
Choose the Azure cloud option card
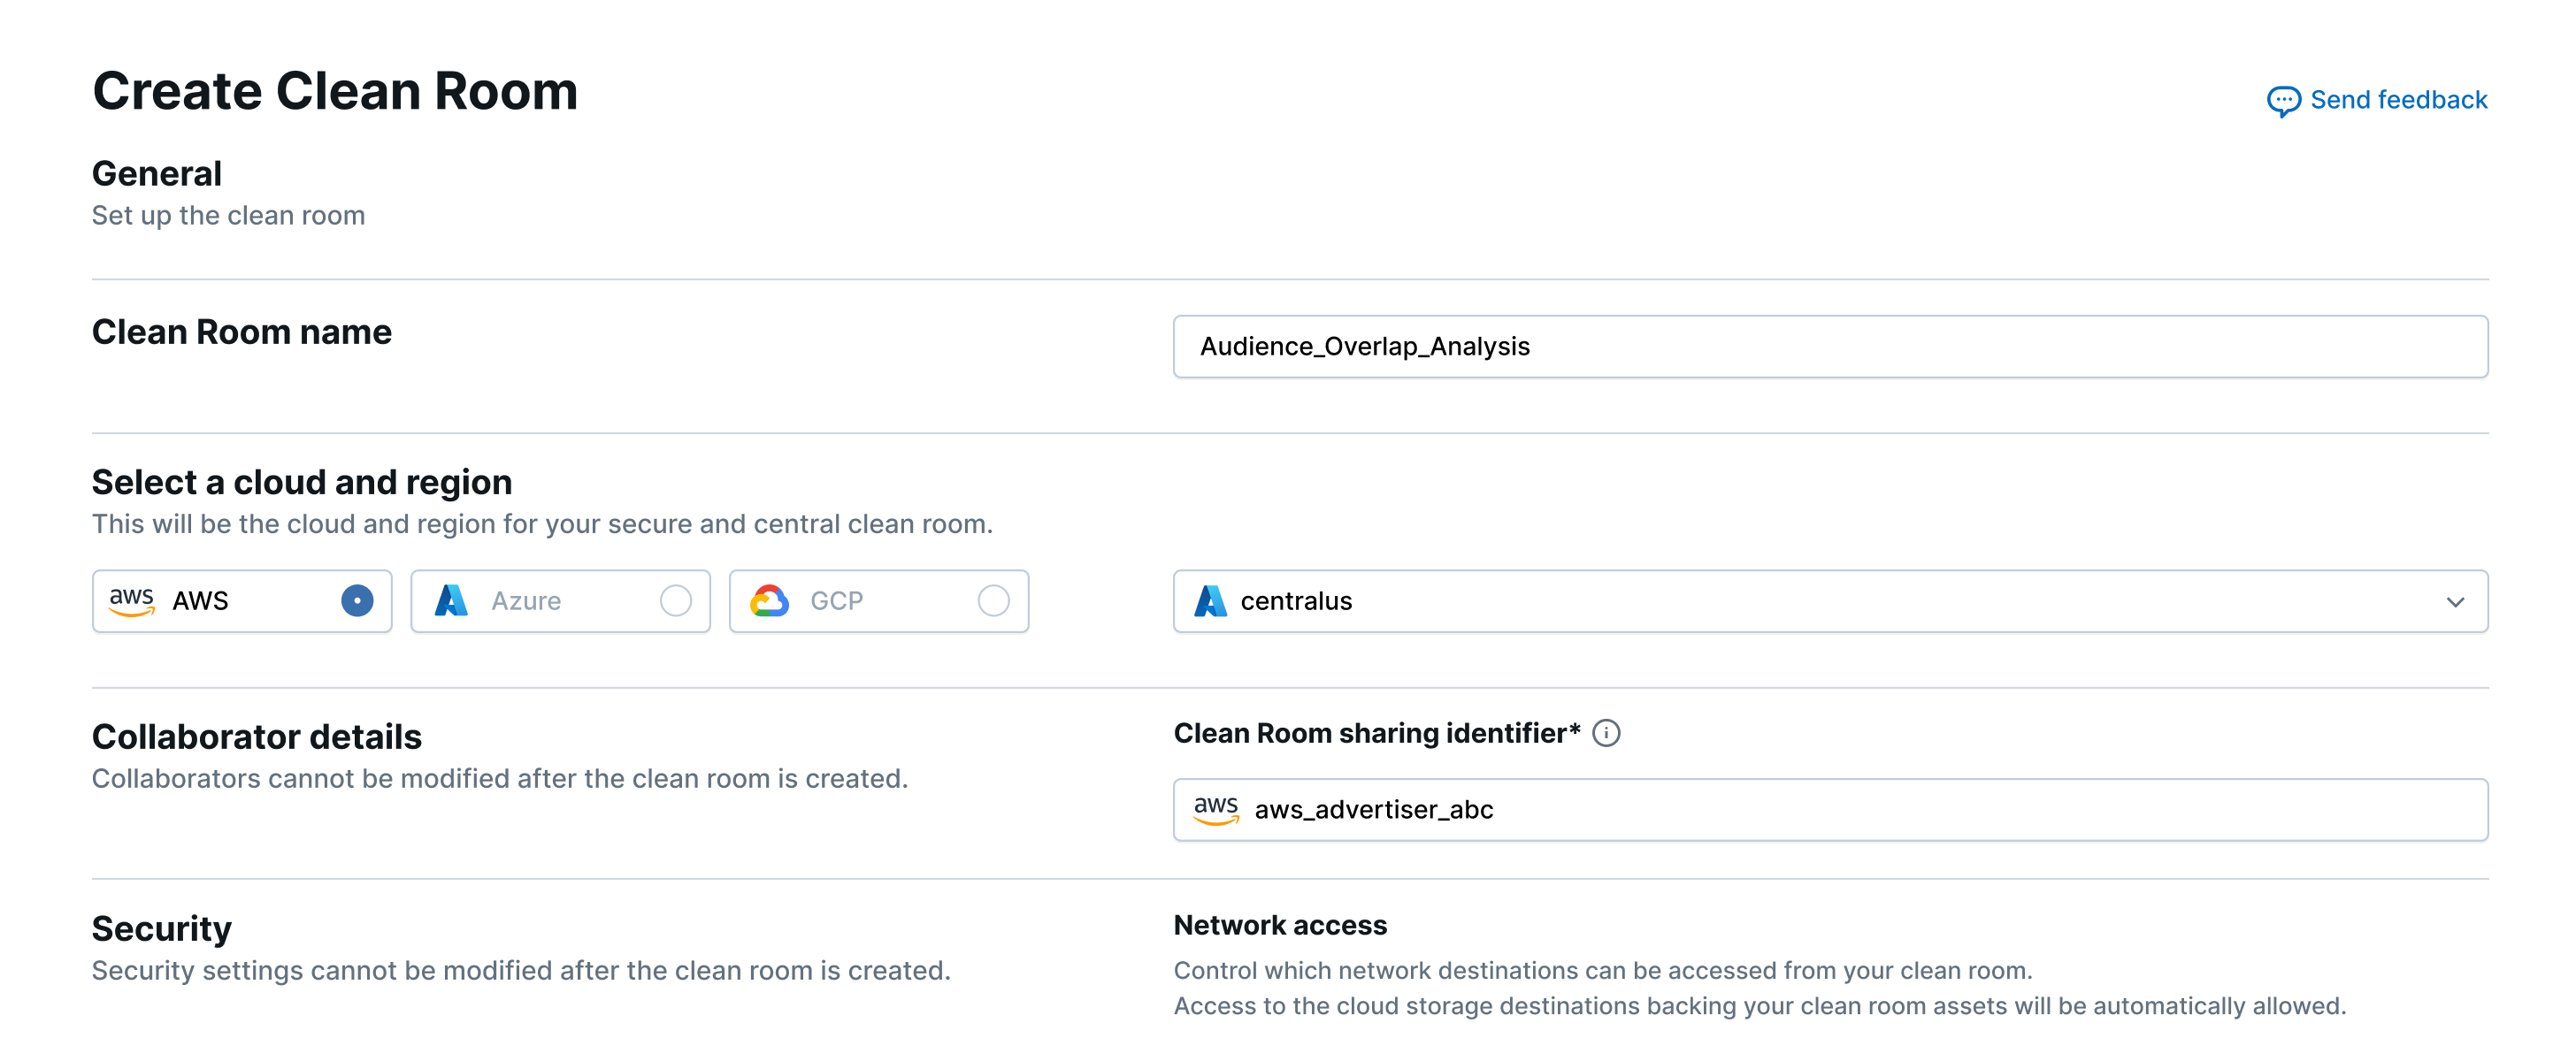[x=560, y=601]
